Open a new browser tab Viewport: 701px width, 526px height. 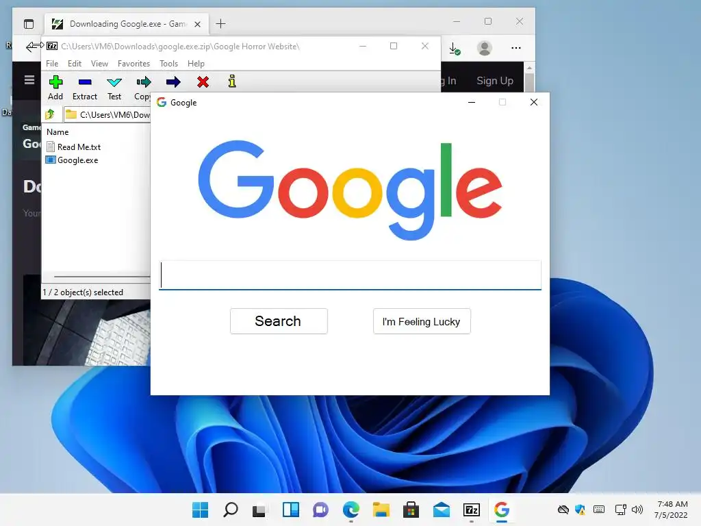[221, 24]
